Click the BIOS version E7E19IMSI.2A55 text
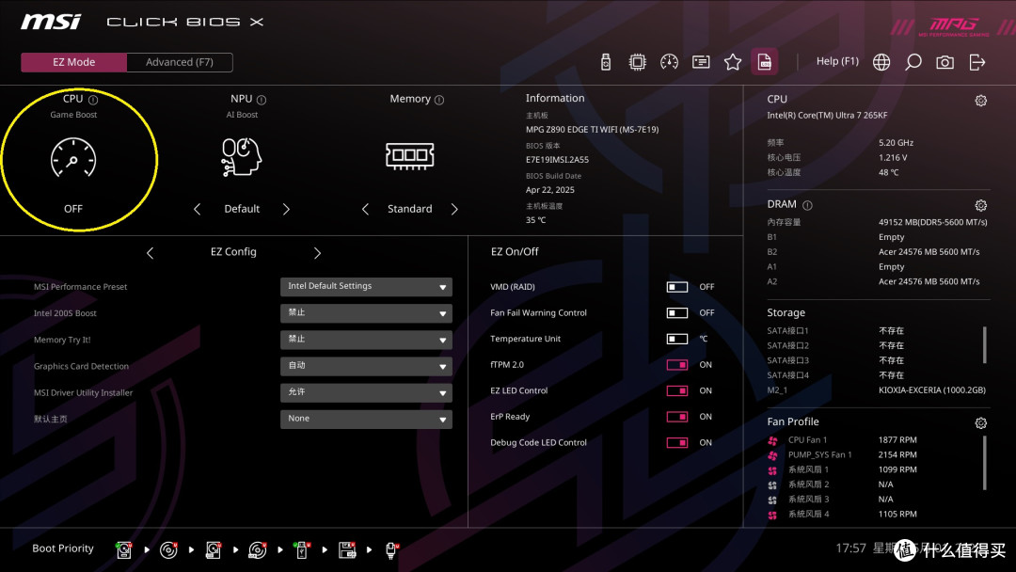 click(x=557, y=159)
